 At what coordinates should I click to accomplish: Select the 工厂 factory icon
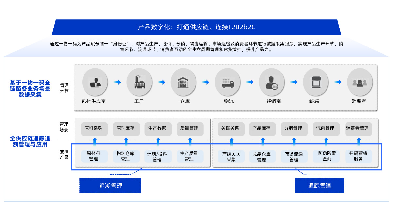pyautogui.click(x=139, y=82)
